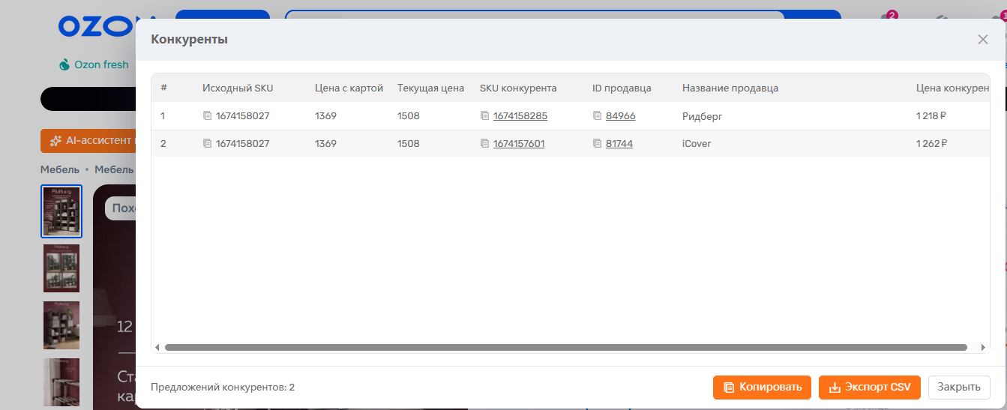
Task: Click the Копировать button
Action: (x=762, y=387)
